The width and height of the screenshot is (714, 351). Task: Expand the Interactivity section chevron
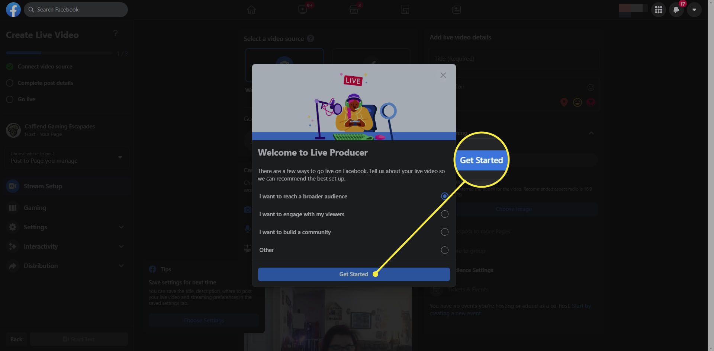pyautogui.click(x=121, y=246)
